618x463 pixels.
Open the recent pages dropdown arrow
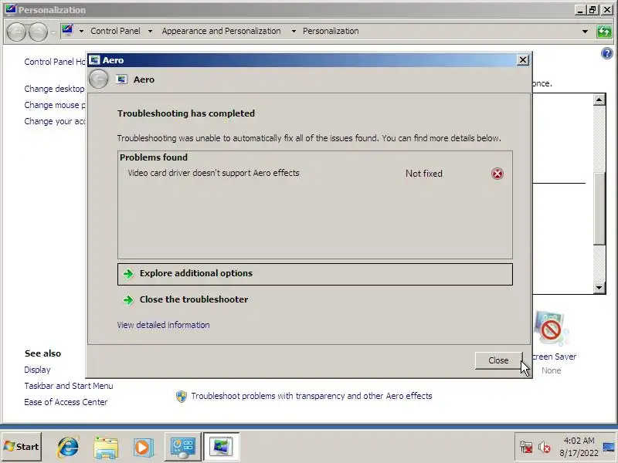pyautogui.click(x=53, y=32)
